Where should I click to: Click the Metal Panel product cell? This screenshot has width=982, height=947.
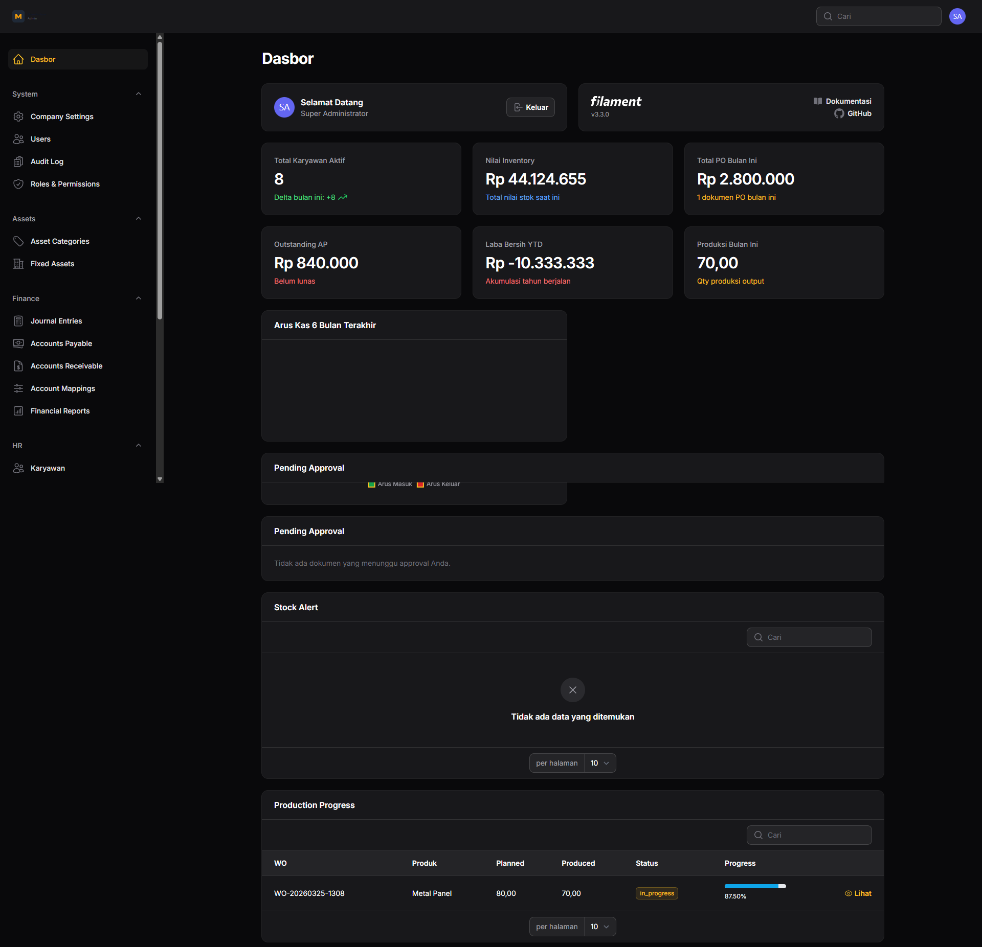[x=432, y=893]
